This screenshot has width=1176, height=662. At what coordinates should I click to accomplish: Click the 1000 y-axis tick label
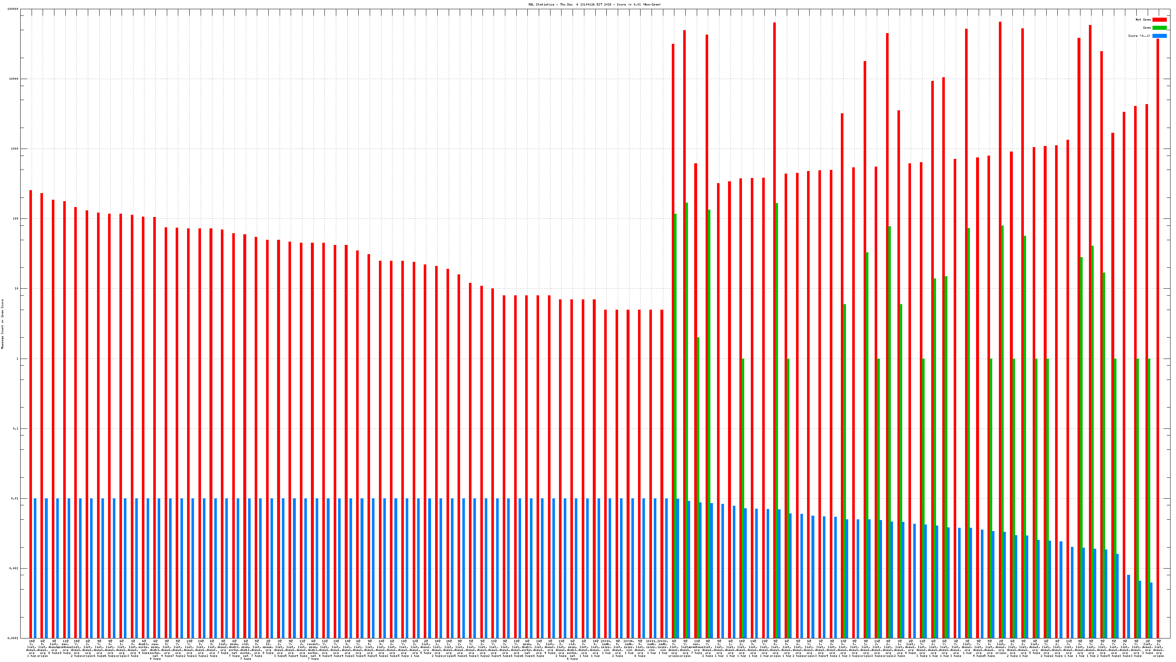click(14, 149)
